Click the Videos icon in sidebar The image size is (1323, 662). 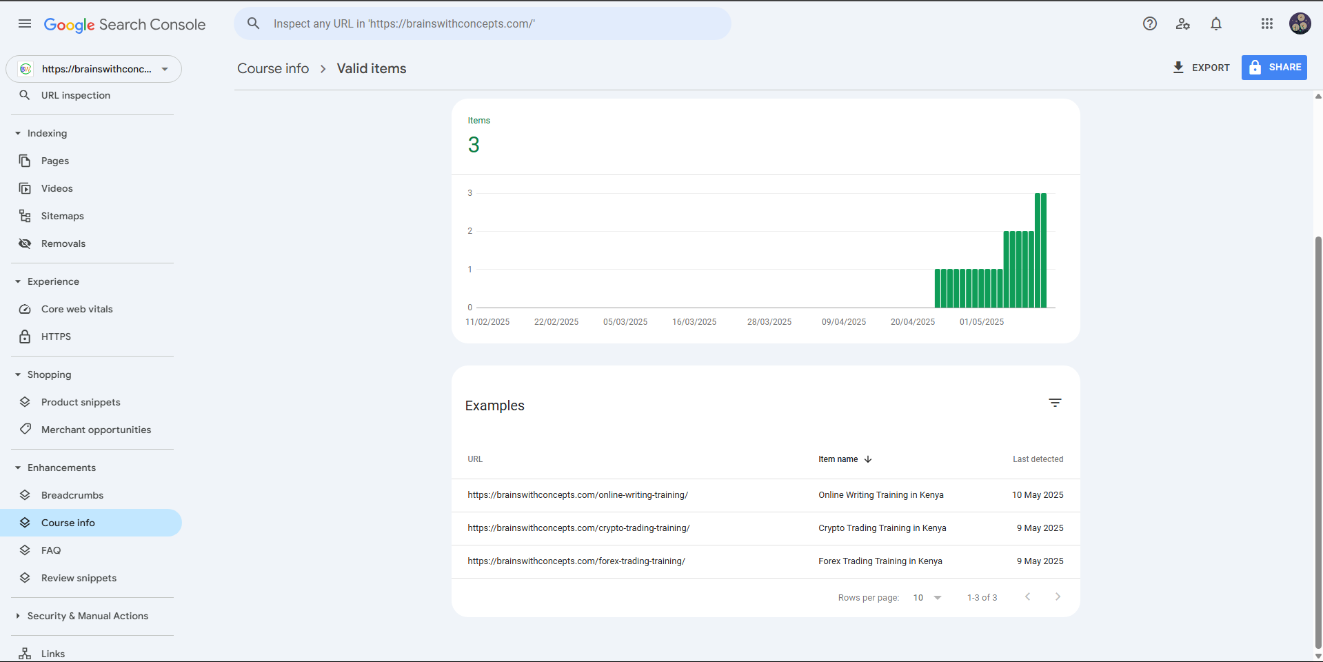coord(25,188)
